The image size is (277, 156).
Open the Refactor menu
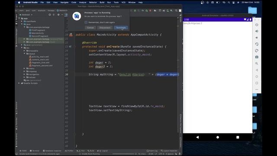click(x=93, y=3)
